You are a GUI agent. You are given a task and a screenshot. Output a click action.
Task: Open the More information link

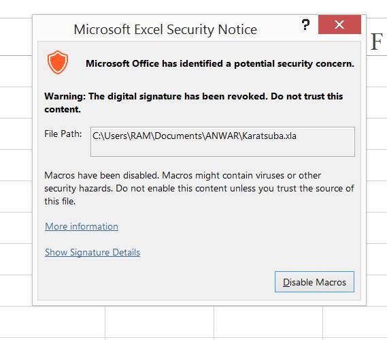tap(82, 226)
